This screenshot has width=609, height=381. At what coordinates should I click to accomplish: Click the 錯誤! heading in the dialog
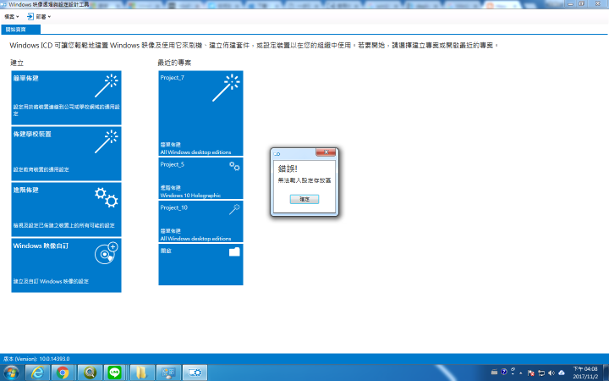(288, 168)
